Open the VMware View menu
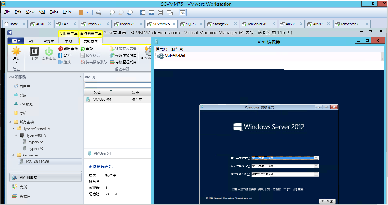 click(30, 12)
